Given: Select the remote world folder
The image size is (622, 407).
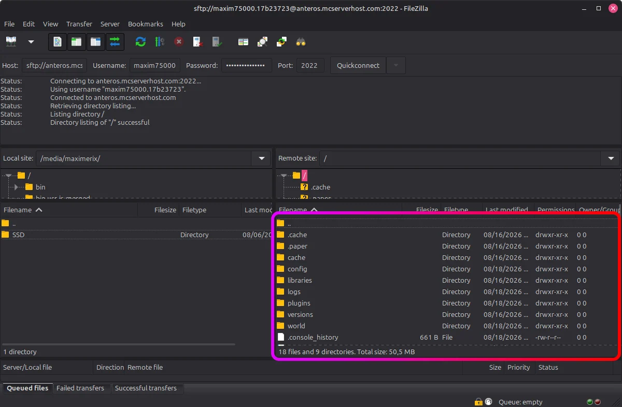Looking at the screenshot, I should pyautogui.click(x=447, y=326).
